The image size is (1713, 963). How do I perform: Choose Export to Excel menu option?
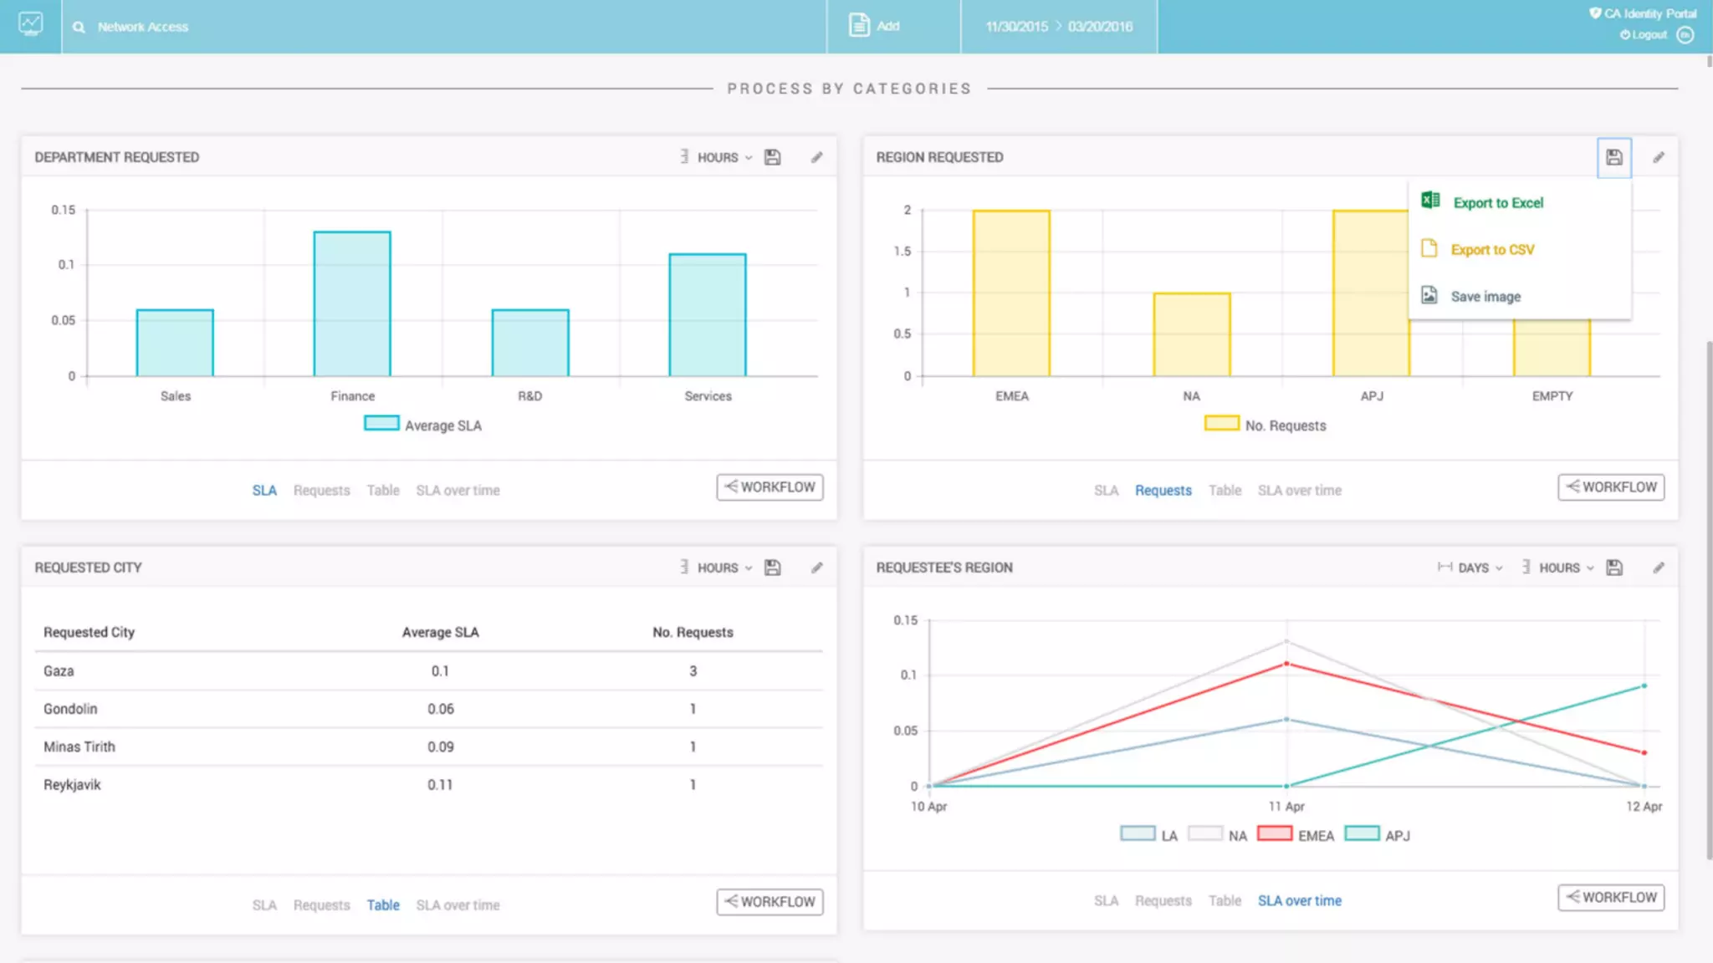pos(1497,203)
